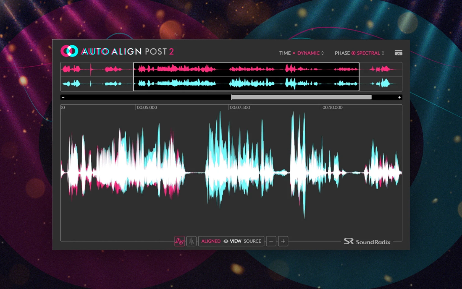Switch view to Source

coord(252,241)
